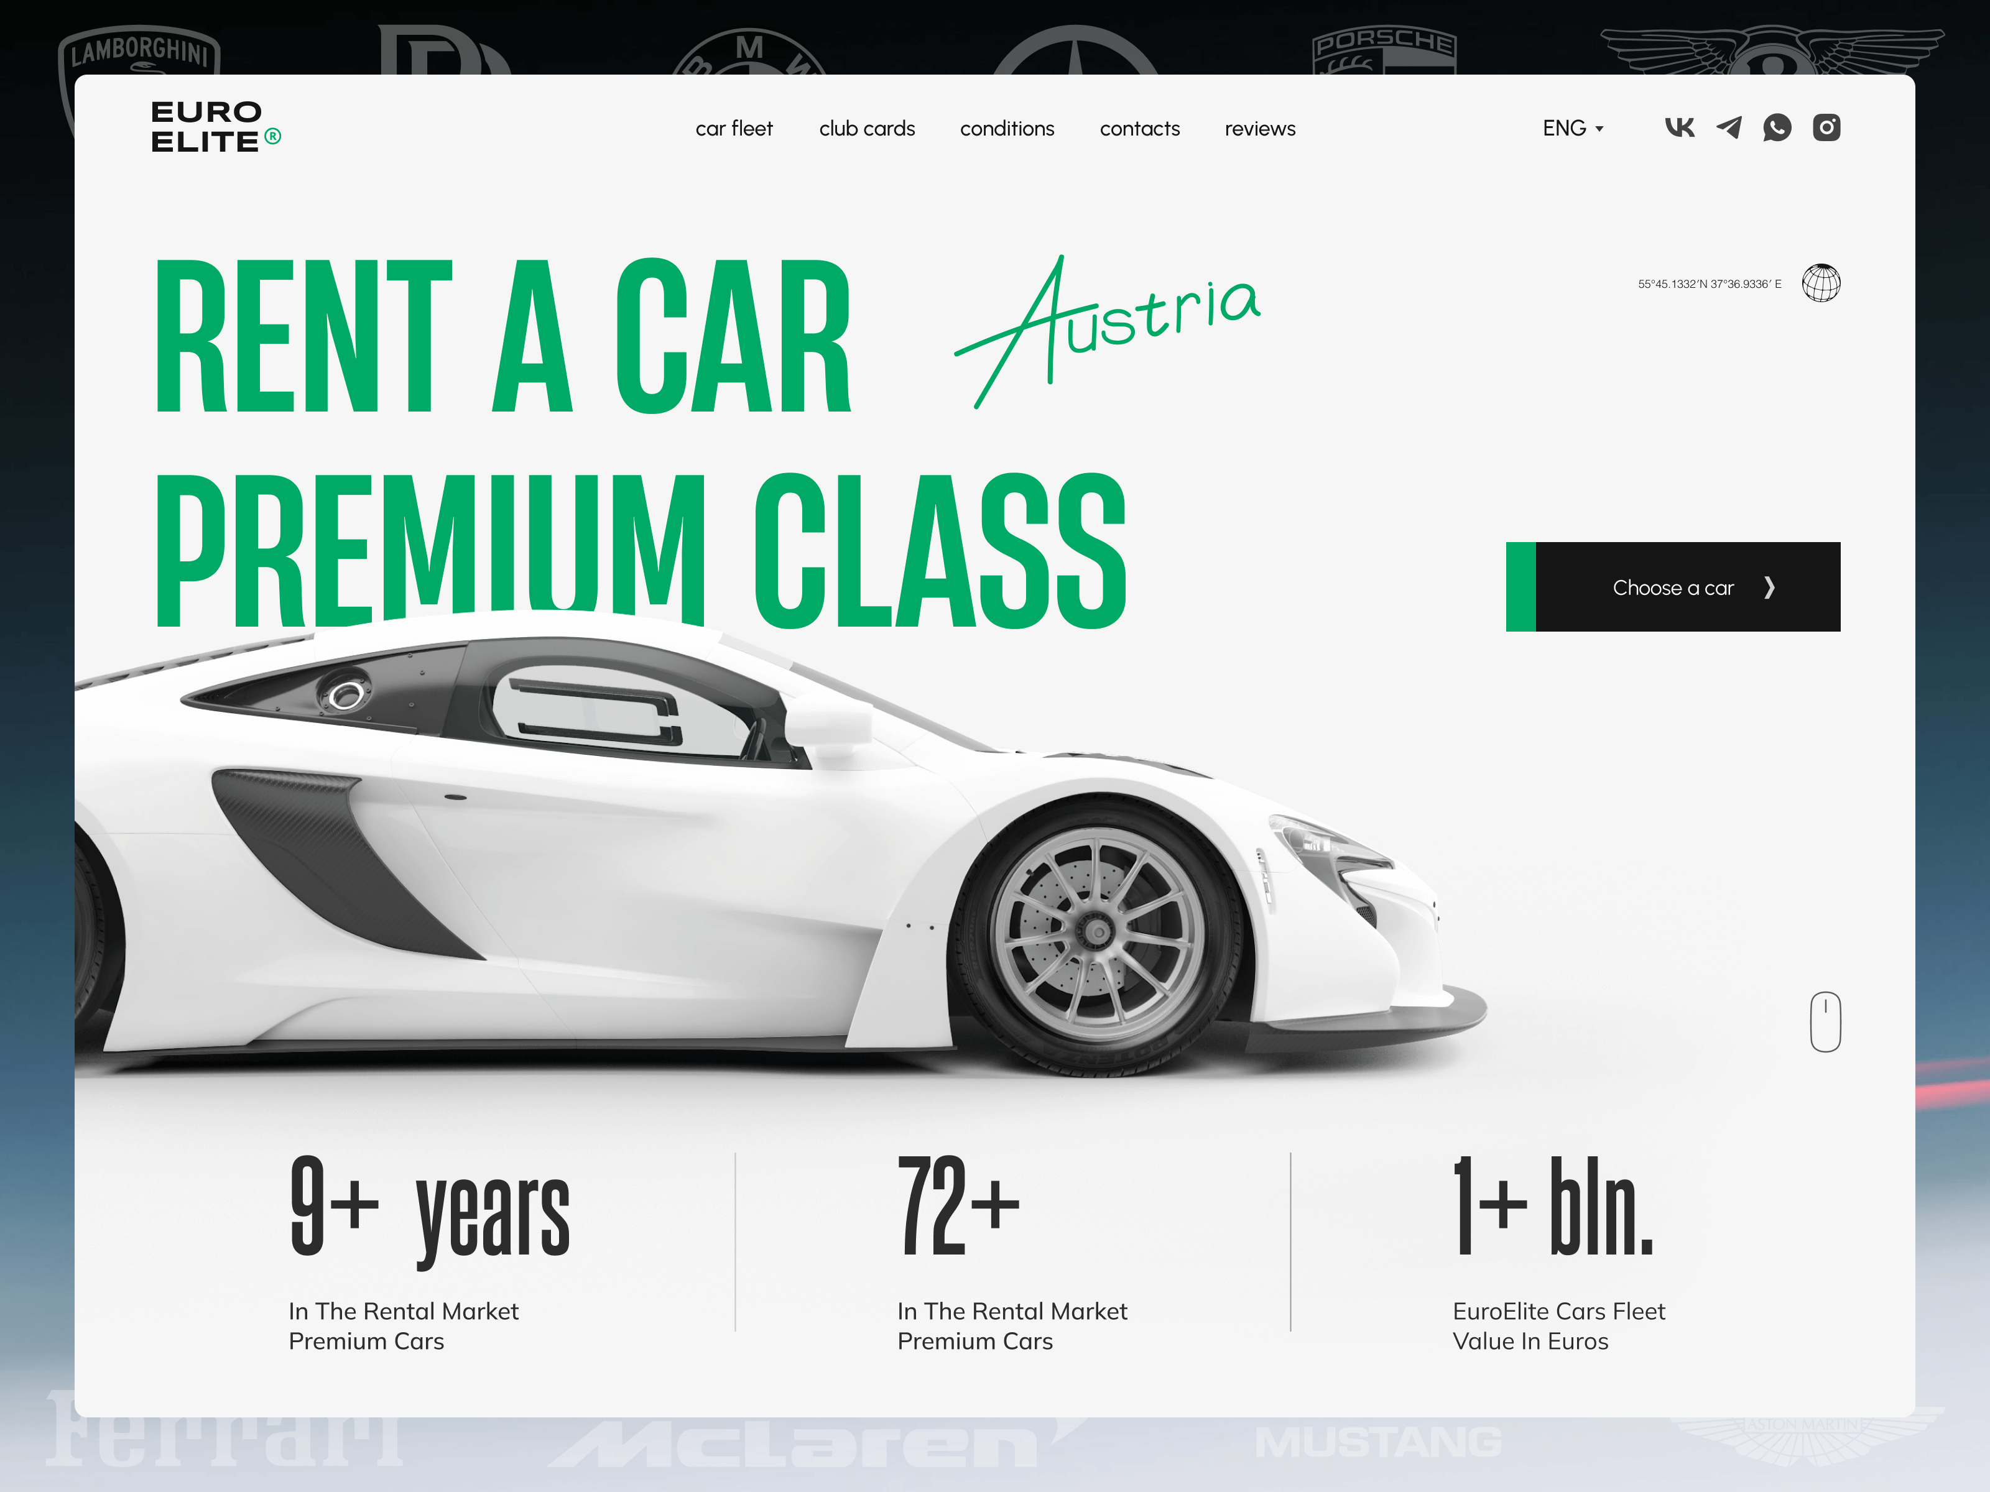
Task: Open the conditions page
Action: click(x=1007, y=129)
